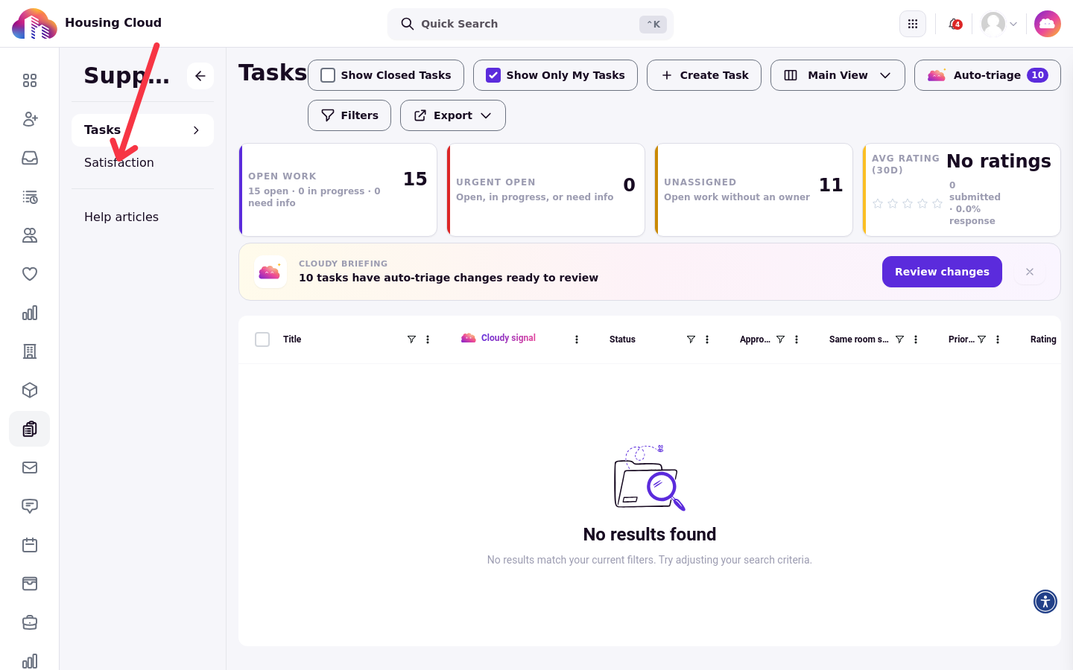
Task: Click the Quick Search field
Action: click(531, 24)
